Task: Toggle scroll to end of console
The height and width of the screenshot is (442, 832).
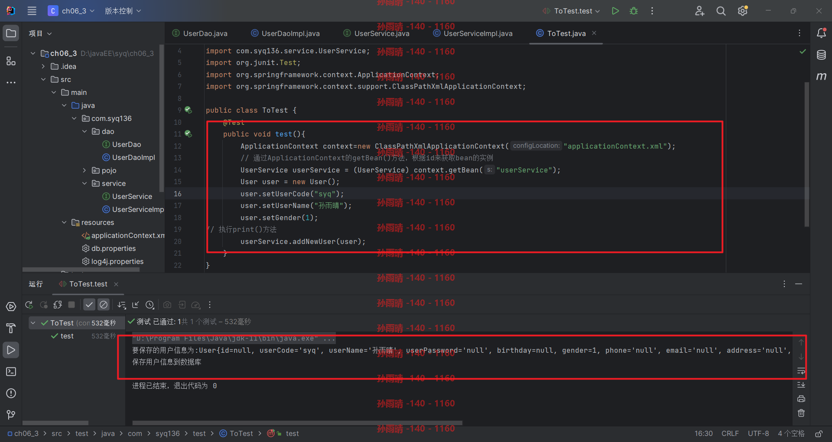Action: point(801,385)
